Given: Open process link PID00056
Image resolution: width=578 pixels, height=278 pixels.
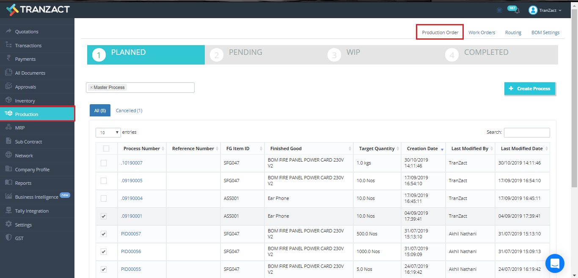Looking at the screenshot, I should pyautogui.click(x=131, y=251).
